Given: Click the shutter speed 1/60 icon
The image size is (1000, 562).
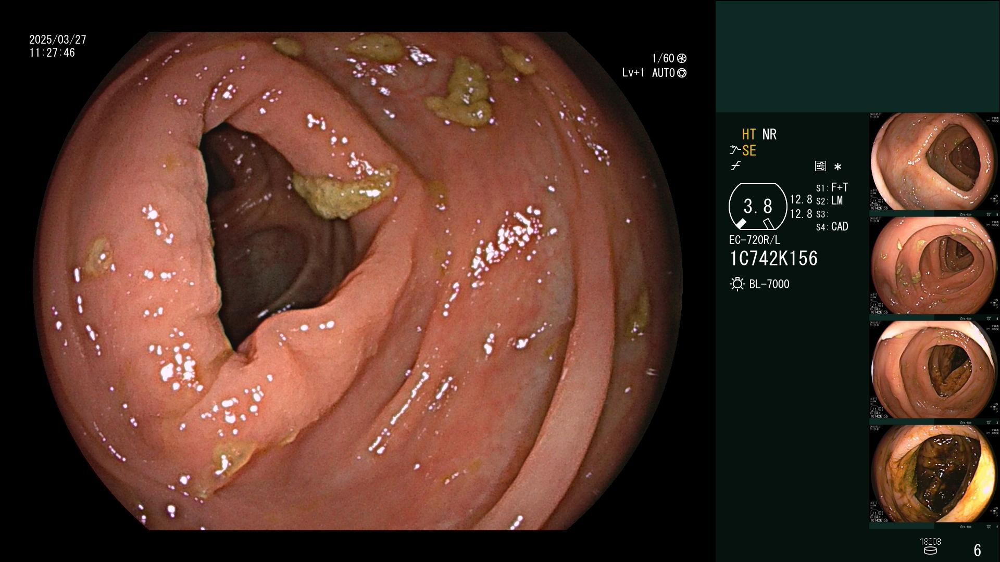Looking at the screenshot, I should coord(682,58).
